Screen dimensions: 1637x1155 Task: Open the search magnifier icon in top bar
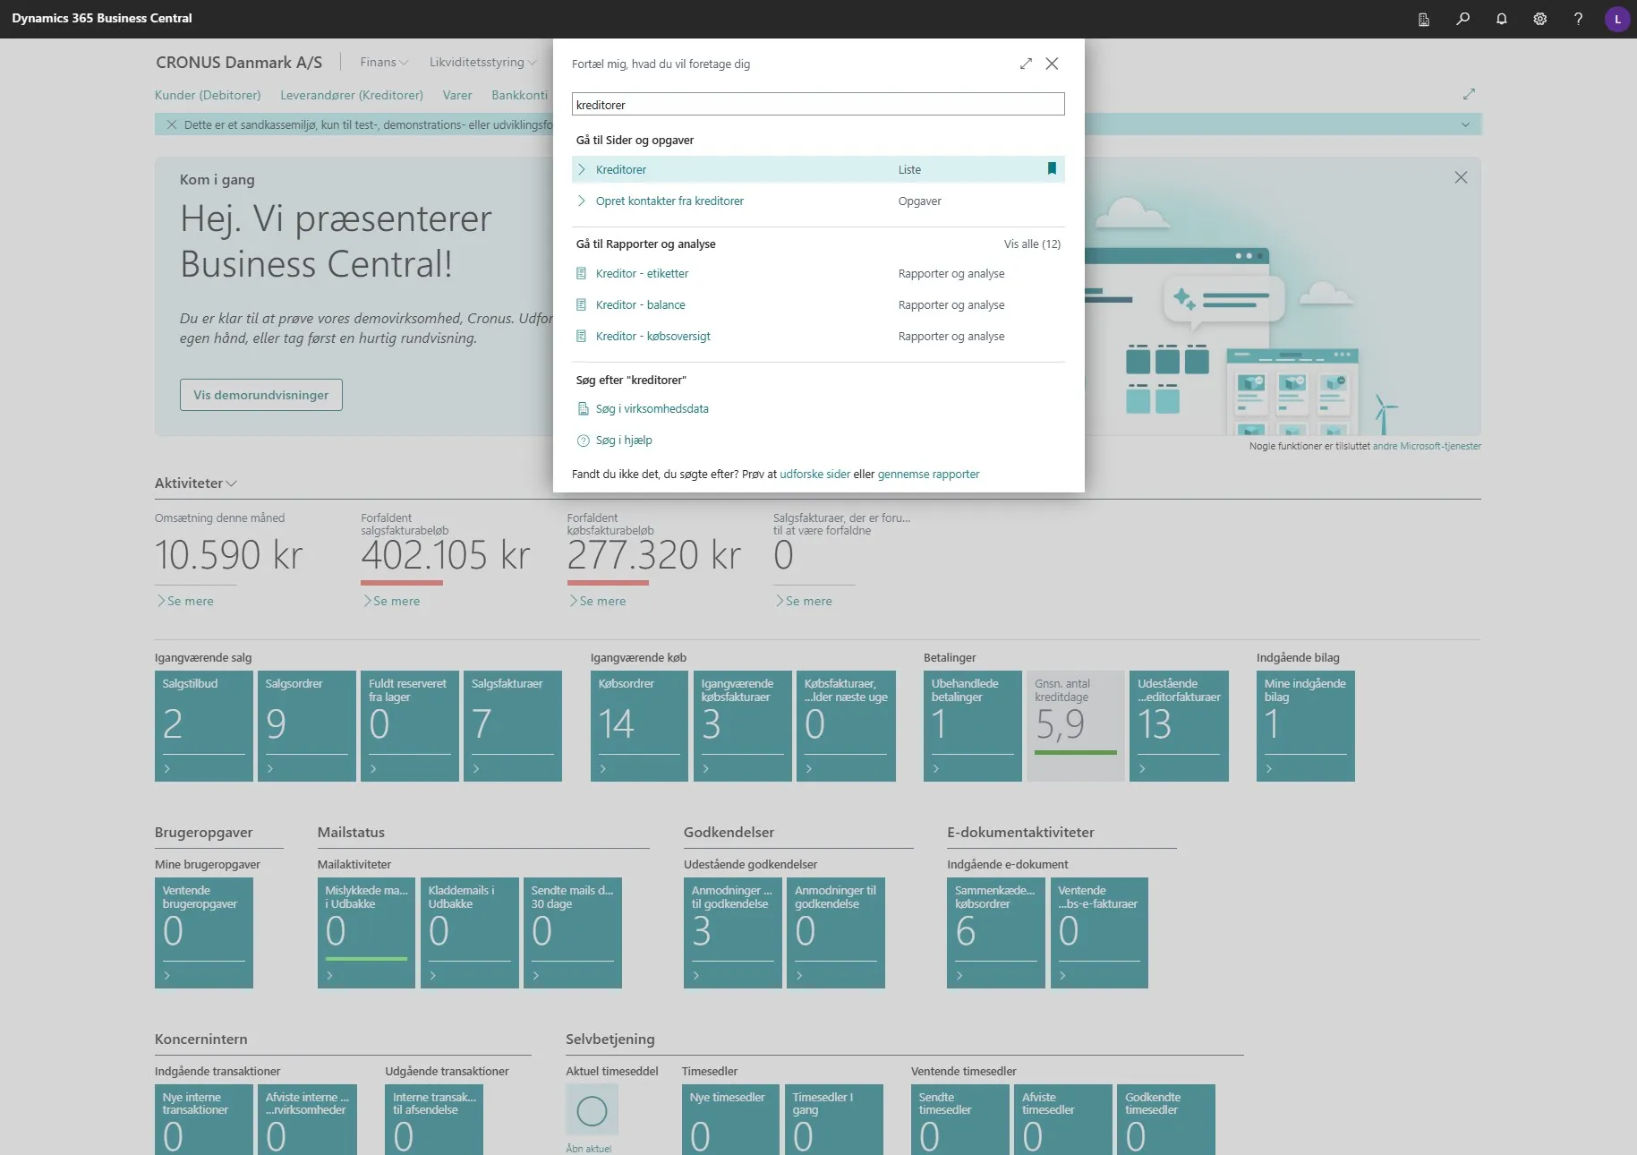[x=1462, y=19]
